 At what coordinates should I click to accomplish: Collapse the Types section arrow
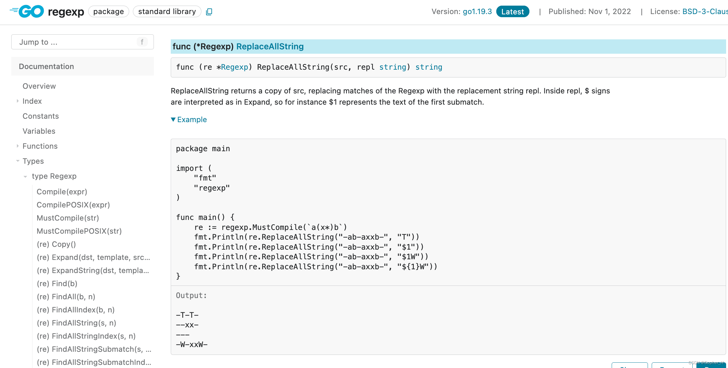pyautogui.click(x=18, y=161)
